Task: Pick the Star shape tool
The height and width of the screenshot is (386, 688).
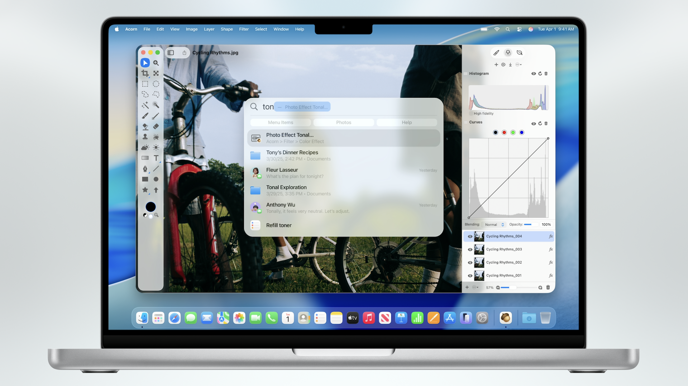Action: point(145,190)
